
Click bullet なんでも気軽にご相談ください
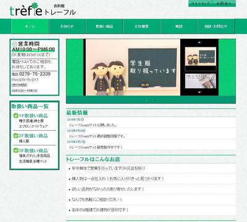tap(97, 199)
